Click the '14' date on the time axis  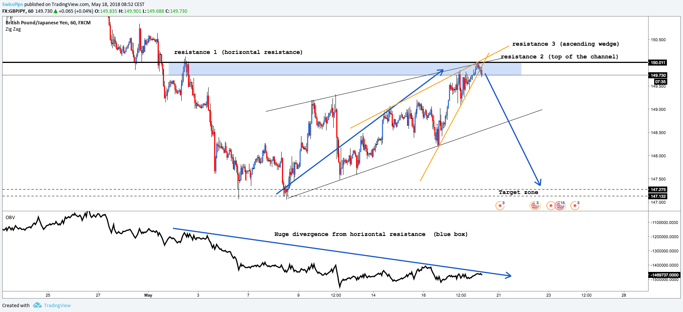(x=373, y=295)
